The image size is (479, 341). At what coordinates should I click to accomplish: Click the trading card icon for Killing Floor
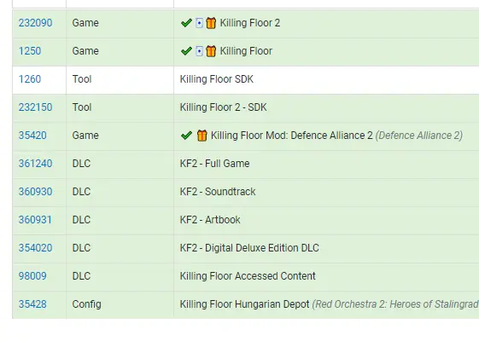(x=199, y=51)
